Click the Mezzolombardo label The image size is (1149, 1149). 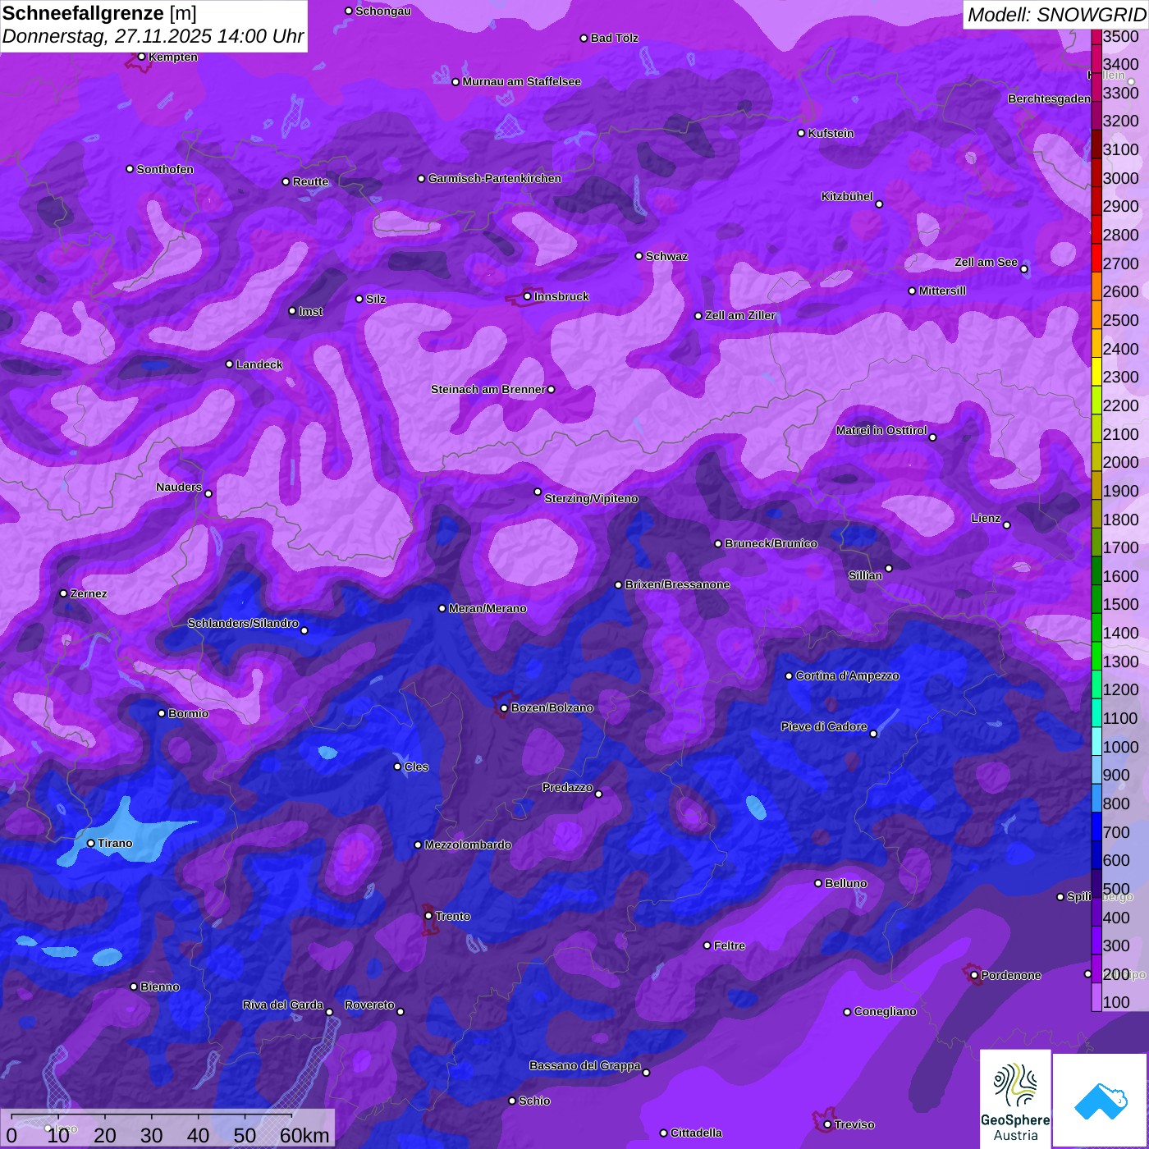(468, 845)
